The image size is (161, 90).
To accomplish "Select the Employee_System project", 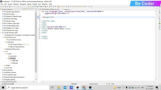I will coord(10,72).
